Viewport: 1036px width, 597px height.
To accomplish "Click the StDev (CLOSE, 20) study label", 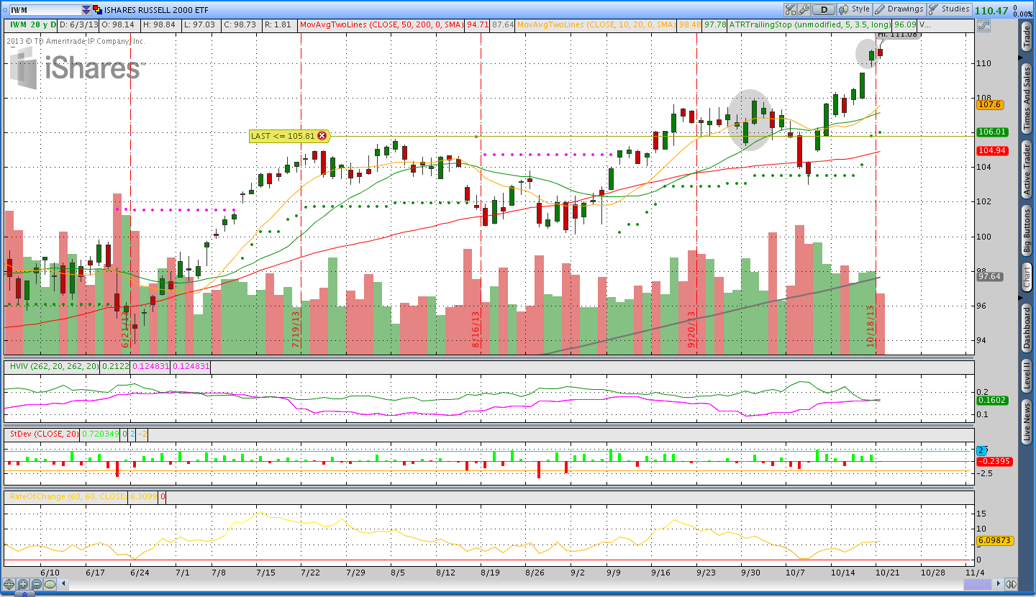I will (x=43, y=434).
